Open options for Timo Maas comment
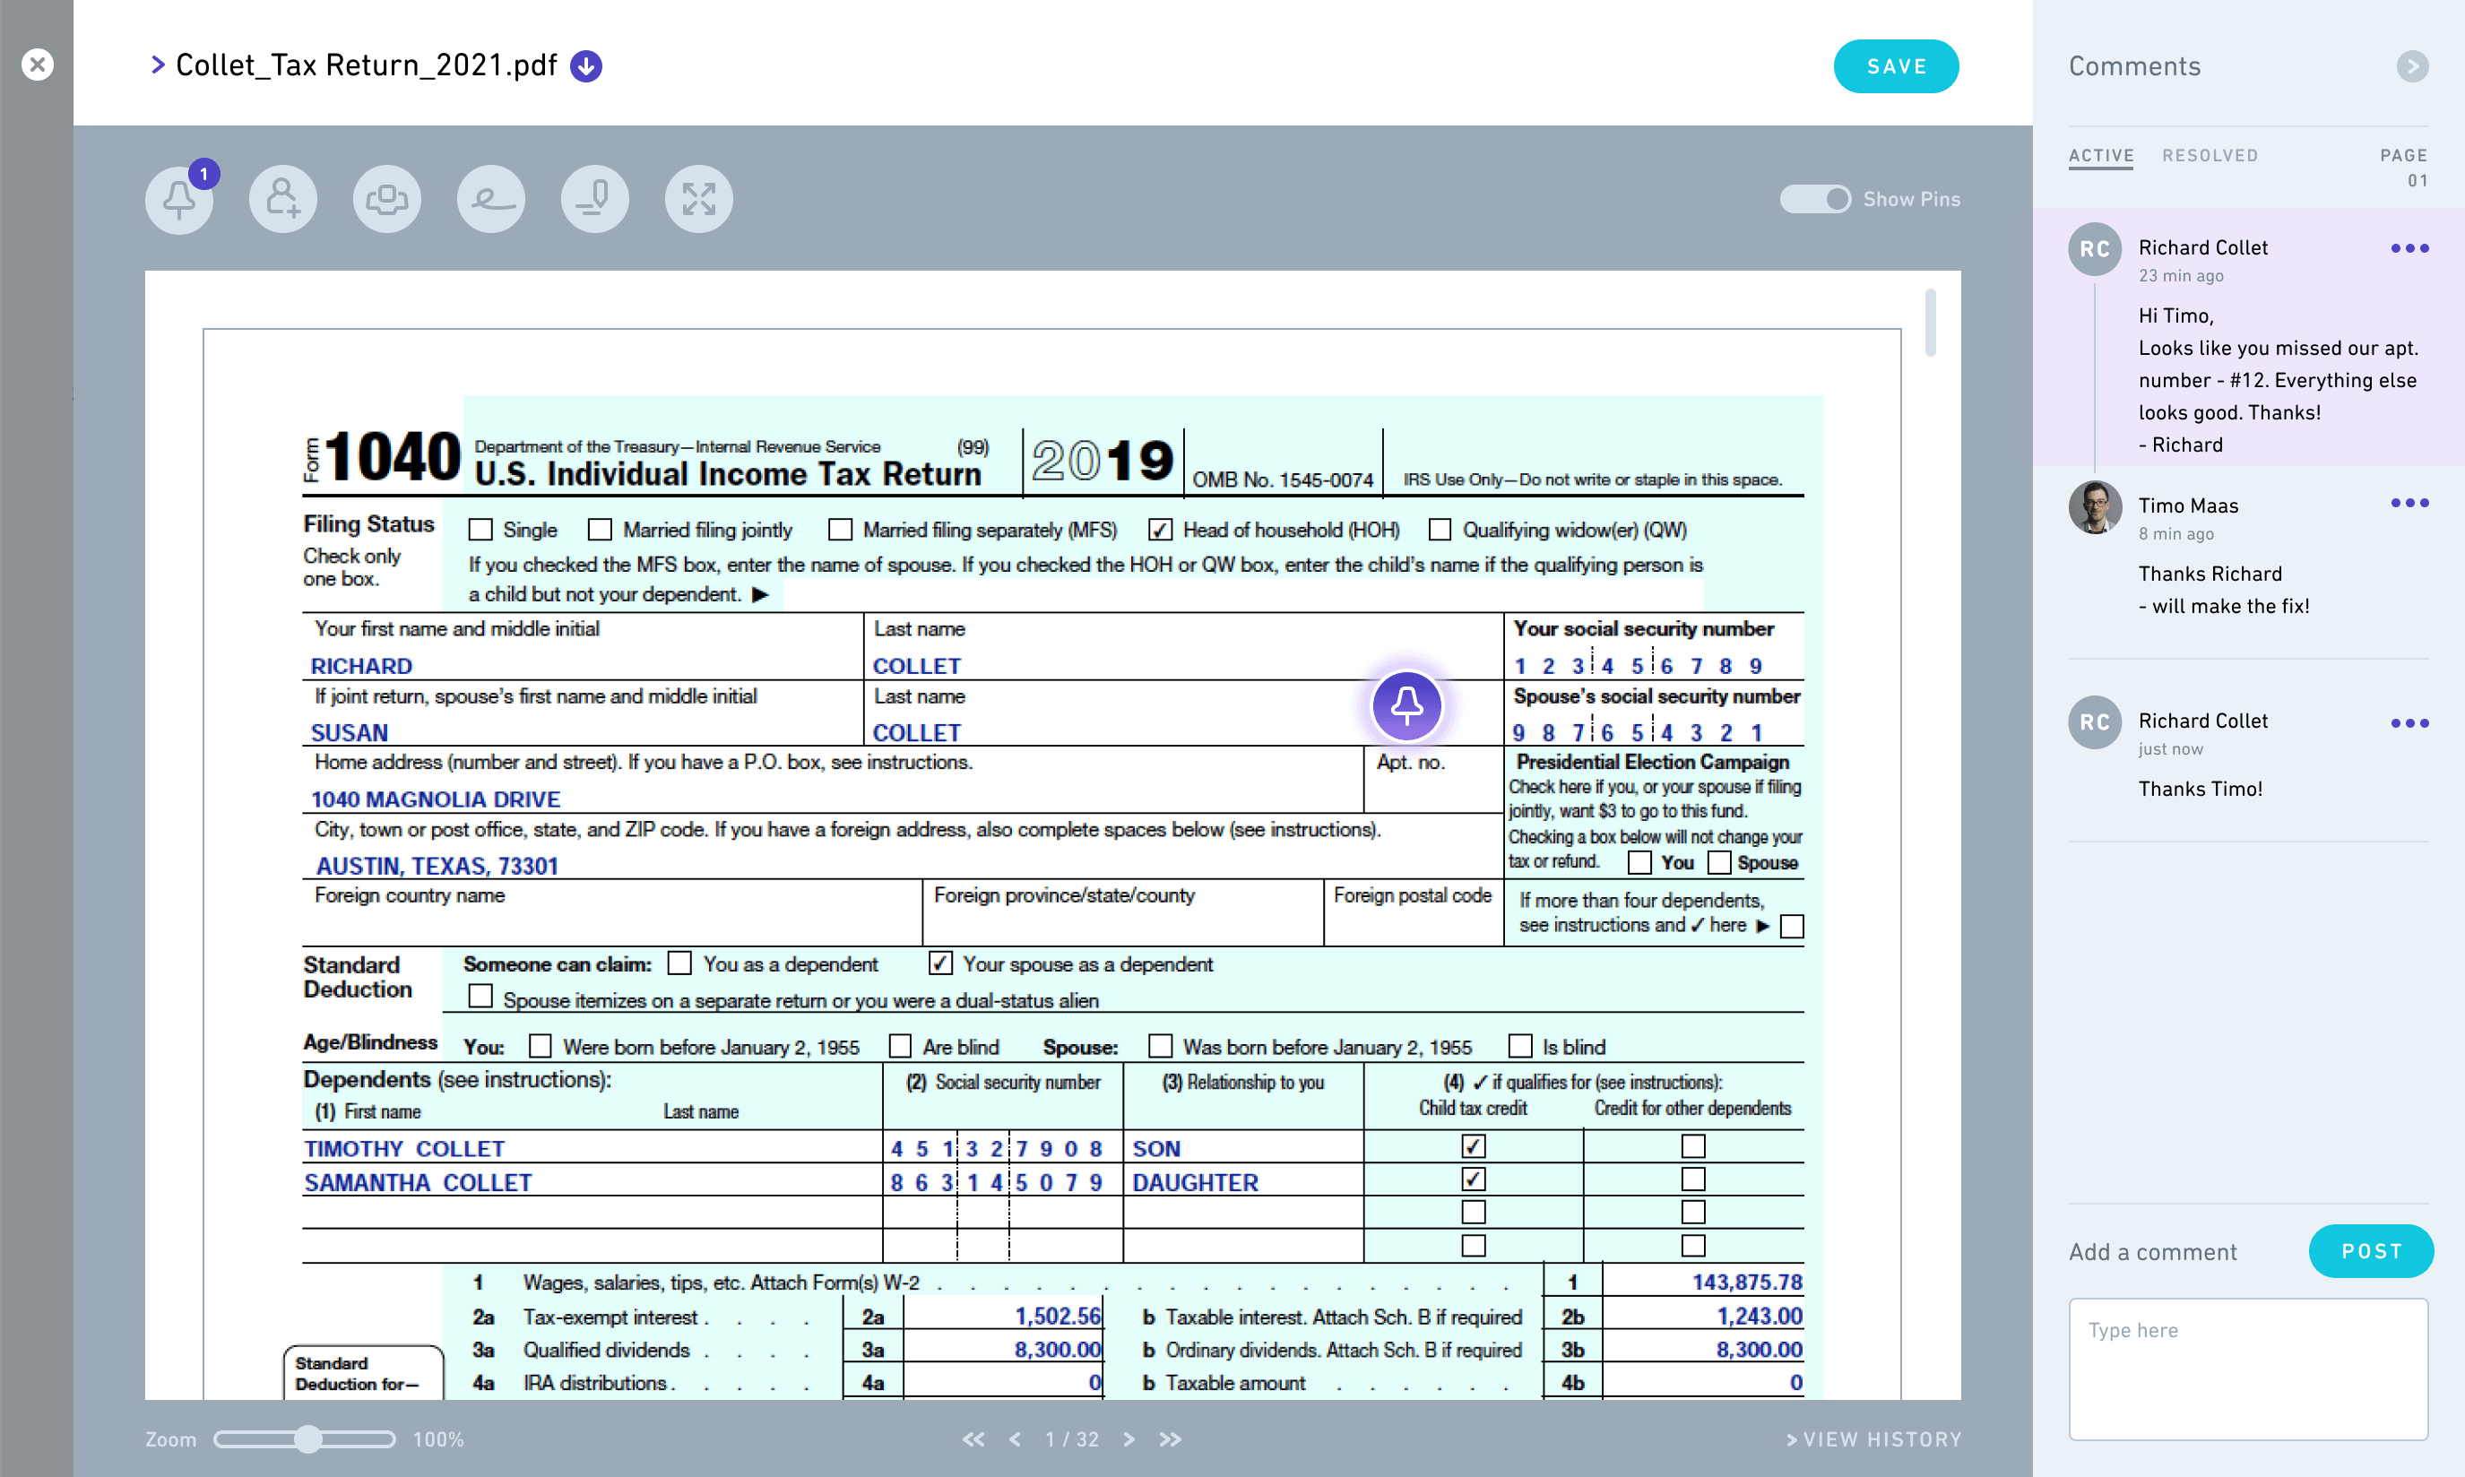 point(2409,504)
